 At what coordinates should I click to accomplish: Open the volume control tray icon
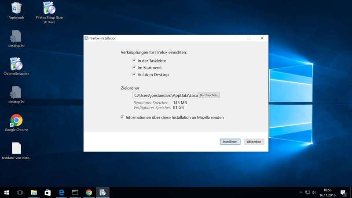point(314,193)
